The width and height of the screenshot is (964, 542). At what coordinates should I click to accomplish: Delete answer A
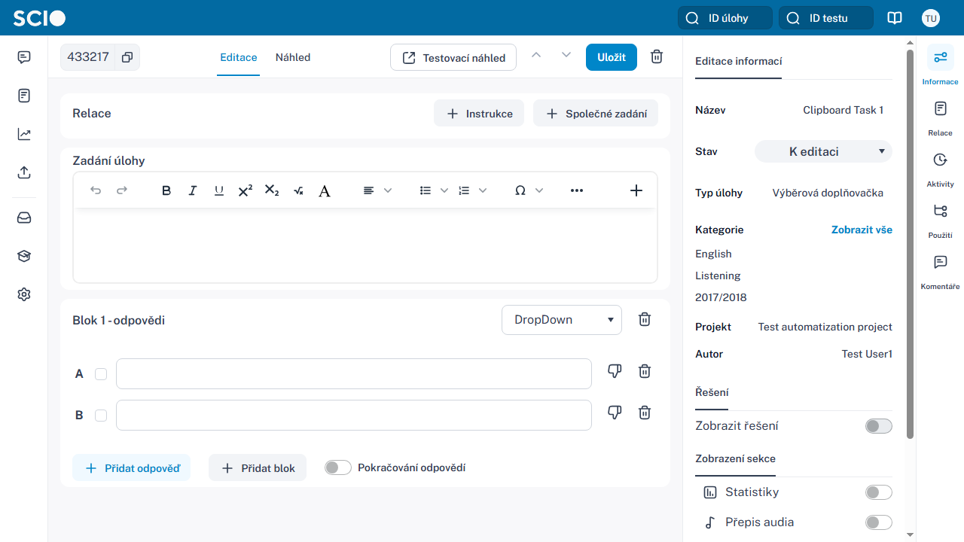click(645, 371)
